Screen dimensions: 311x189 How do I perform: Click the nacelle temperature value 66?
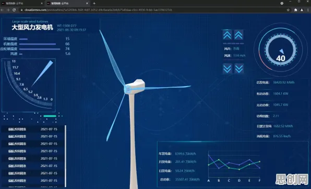tap(67, 44)
